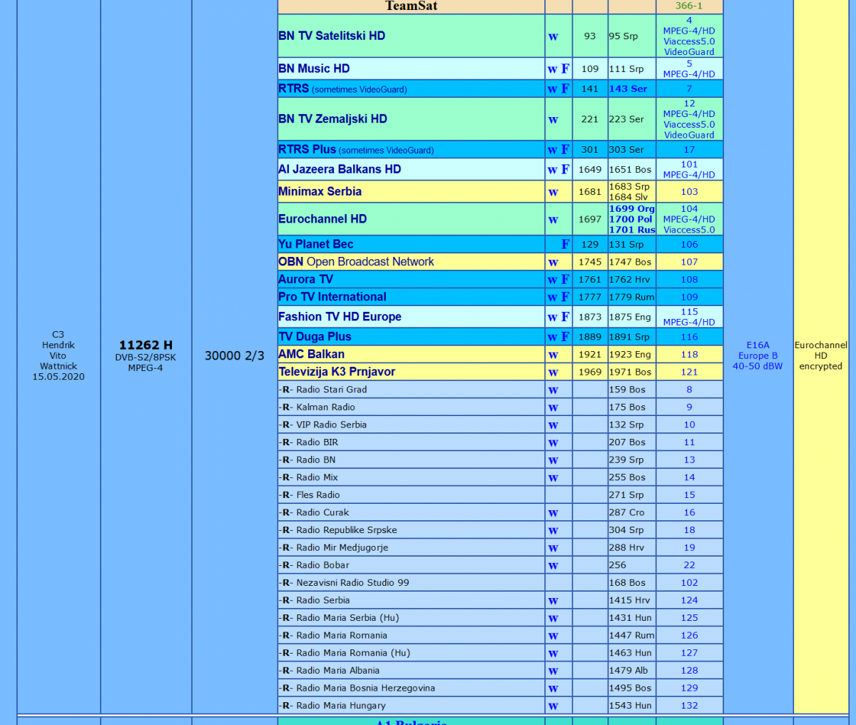Click the 'w' icon next to Kalman Radio
The image size is (856, 725).
pyautogui.click(x=553, y=408)
